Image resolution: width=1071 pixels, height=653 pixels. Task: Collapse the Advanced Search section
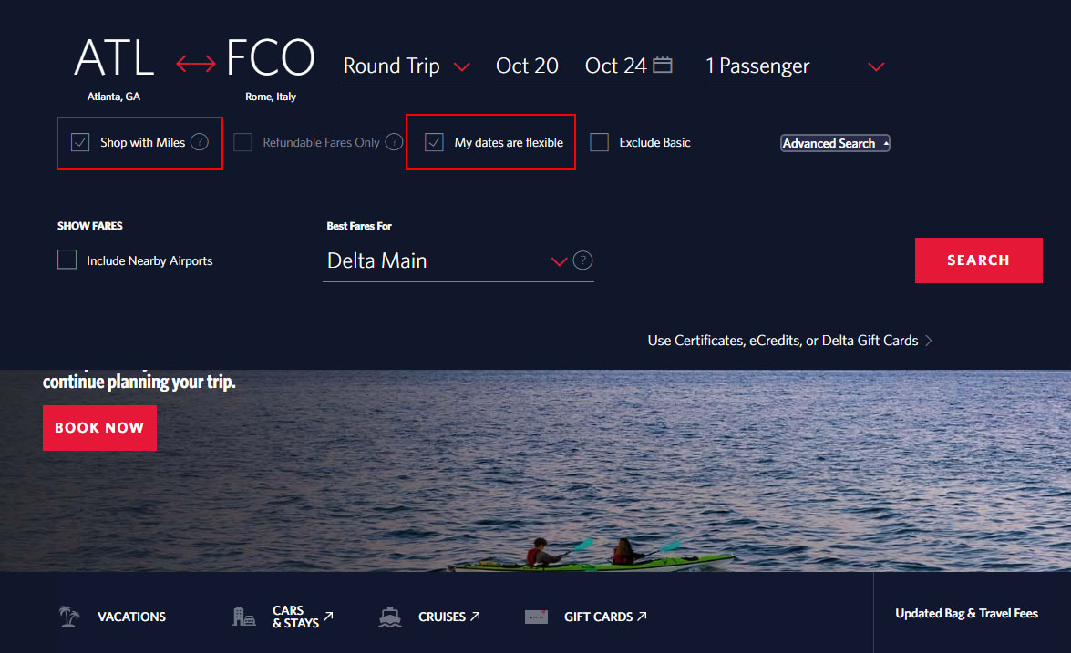coord(835,143)
